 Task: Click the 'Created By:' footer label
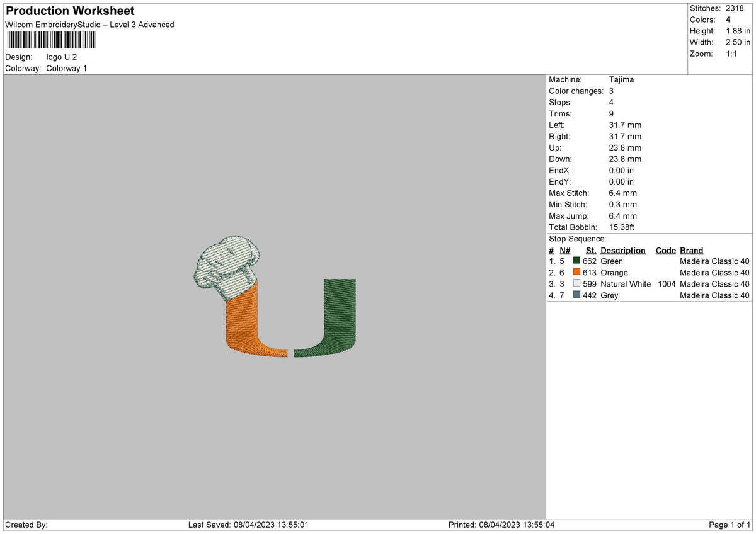[x=26, y=525]
